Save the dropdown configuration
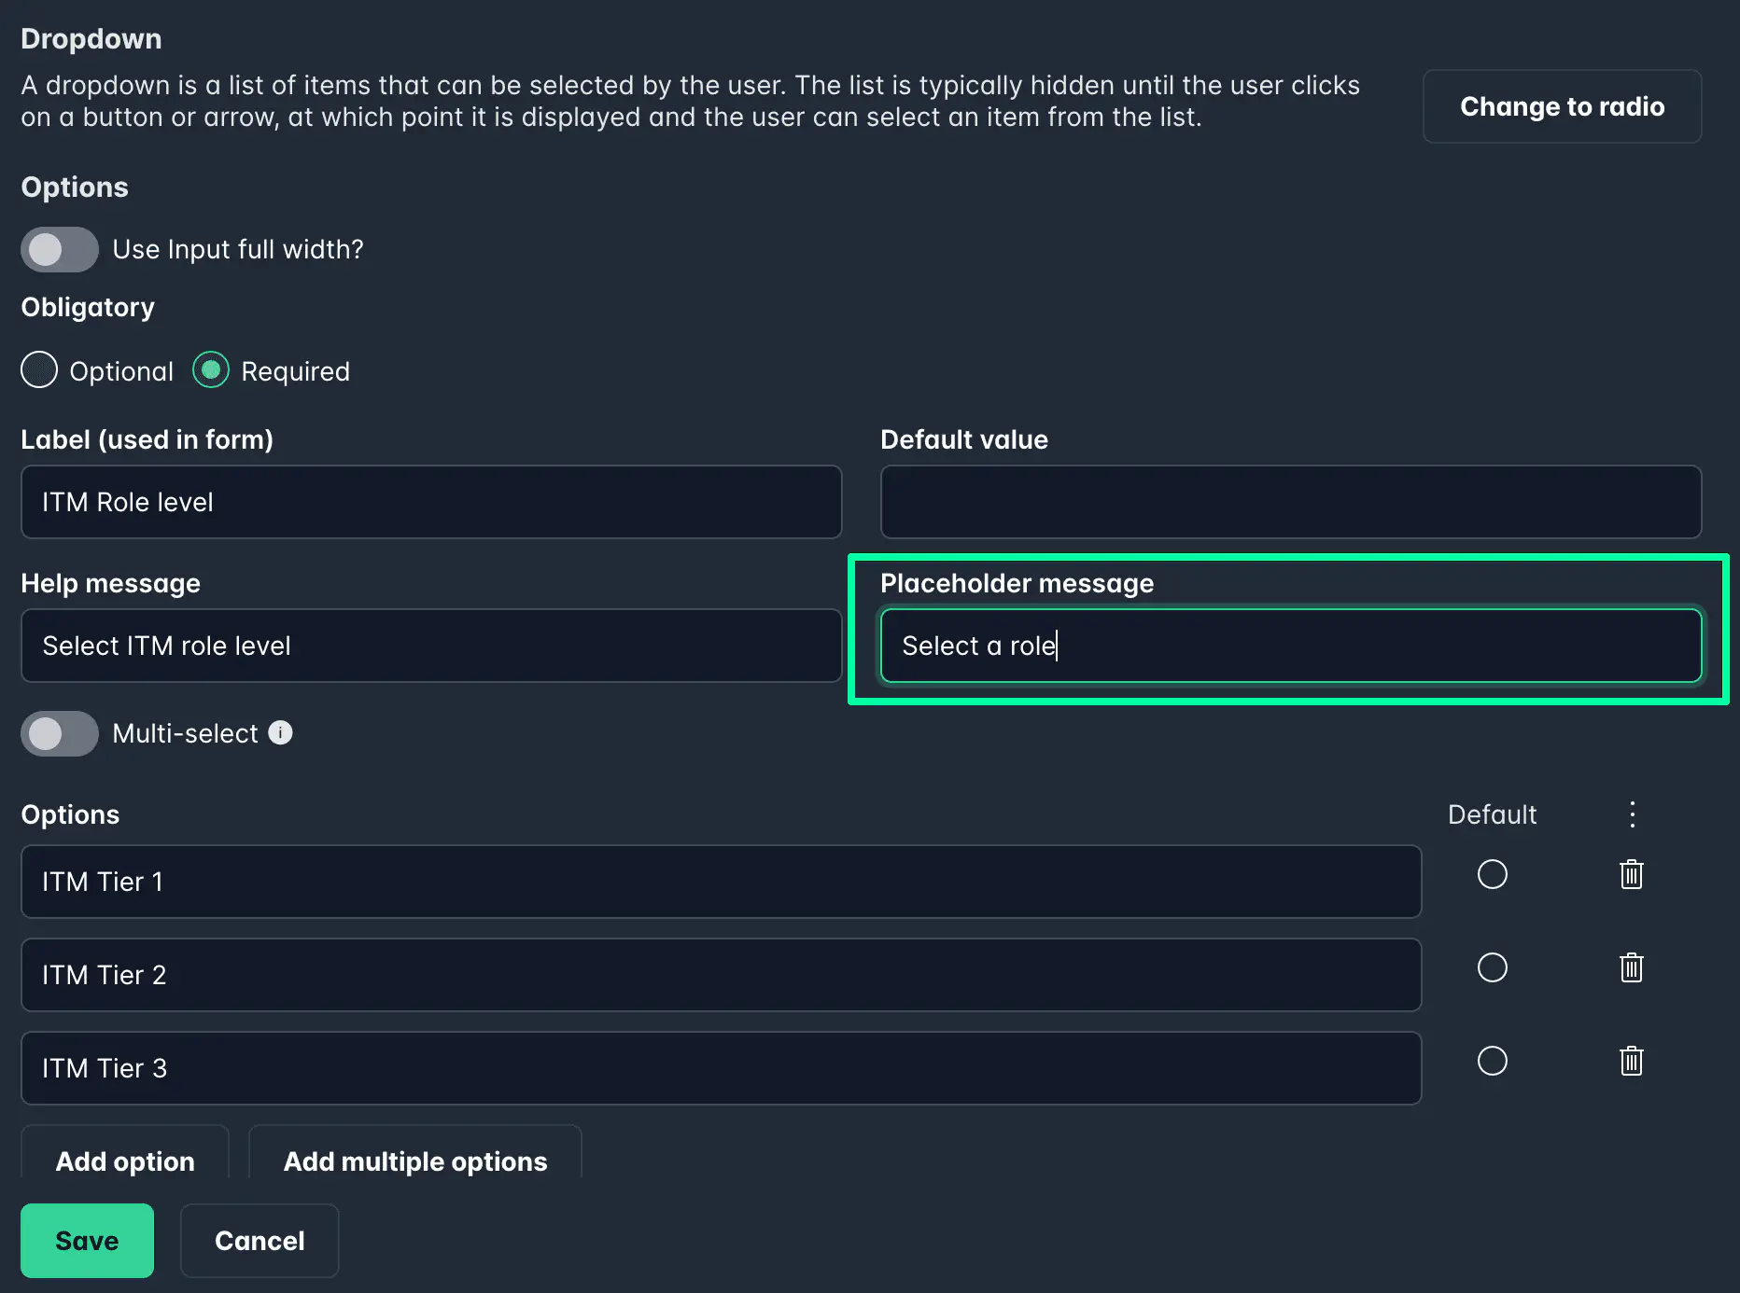Viewport: 1740px width, 1293px height. pos(87,1240)
